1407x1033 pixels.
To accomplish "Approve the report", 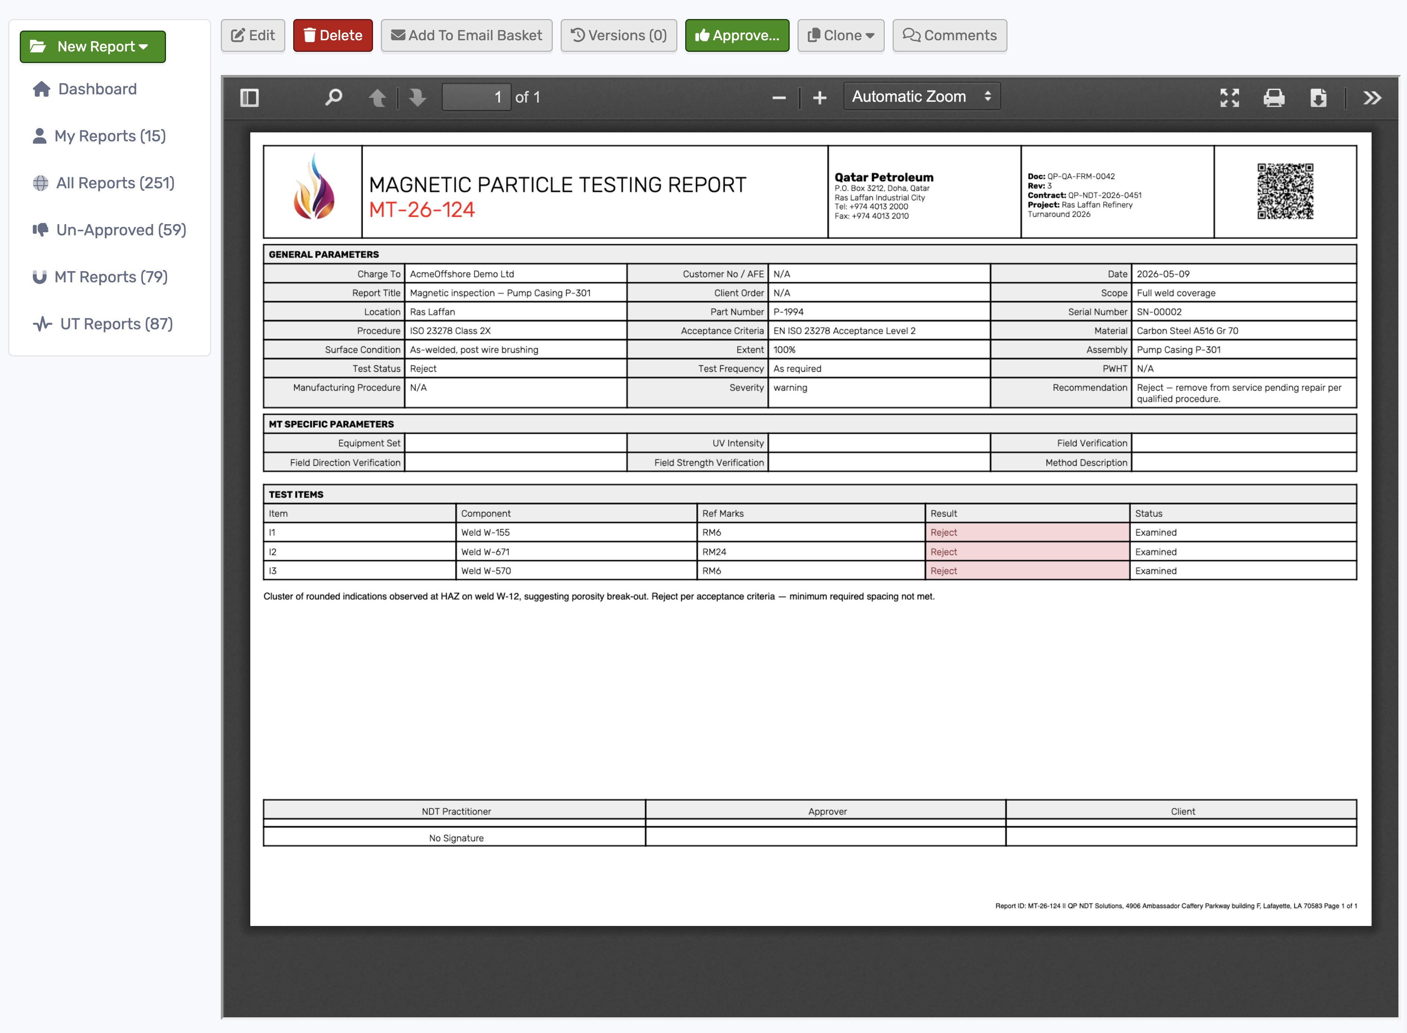I will pyautogui.click(x=737, y=35).
